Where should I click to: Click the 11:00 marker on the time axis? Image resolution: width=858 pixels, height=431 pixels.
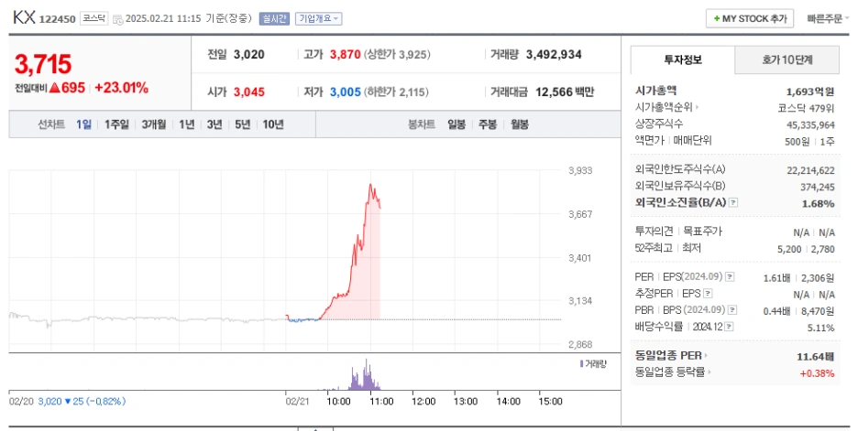click(381, 402)
